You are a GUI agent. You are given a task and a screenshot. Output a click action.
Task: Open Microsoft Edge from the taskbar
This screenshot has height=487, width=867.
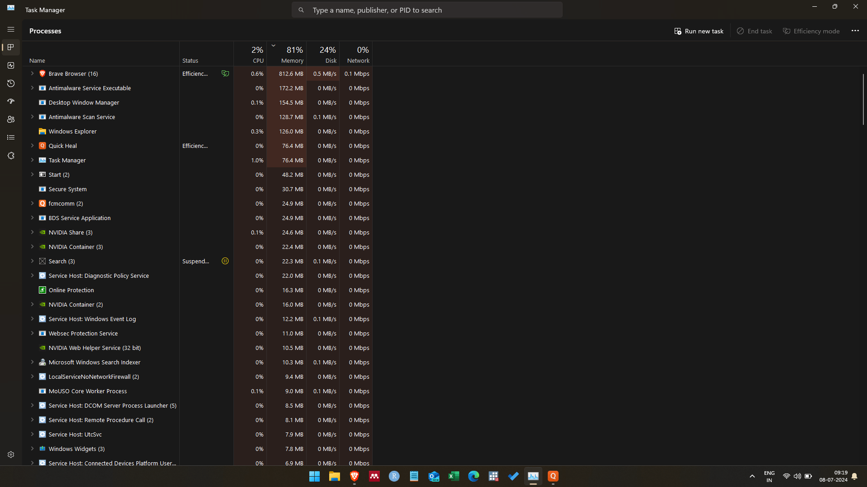474,476
